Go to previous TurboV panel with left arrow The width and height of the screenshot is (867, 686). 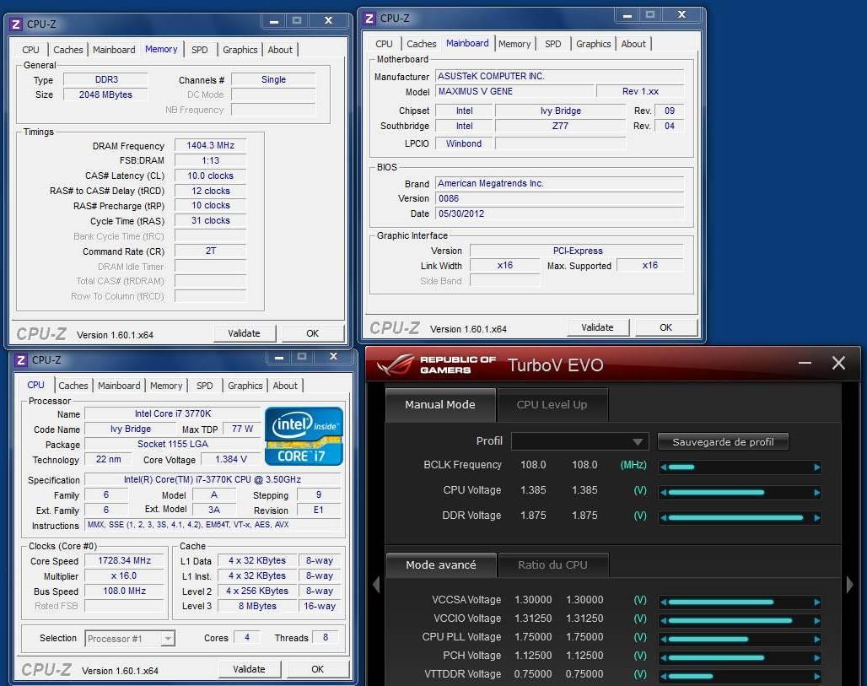(x=376, y=584)
